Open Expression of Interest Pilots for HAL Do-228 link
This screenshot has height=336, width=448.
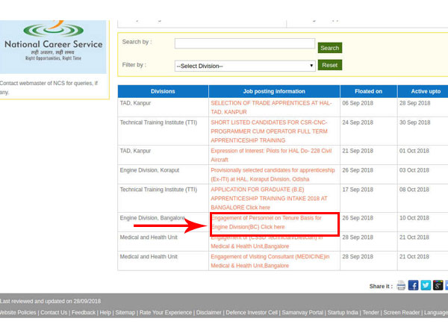click(271, 155)
